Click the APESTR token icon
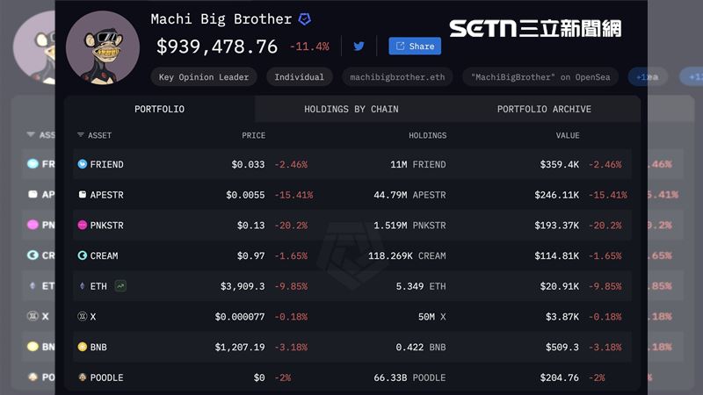Image resolution: width=703 pixels, height=395 pixels. [x=83, y=195]
